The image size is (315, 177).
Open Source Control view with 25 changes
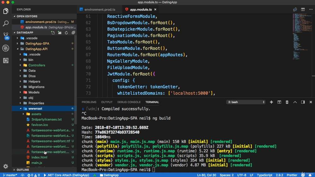click(x=6, y=36)
